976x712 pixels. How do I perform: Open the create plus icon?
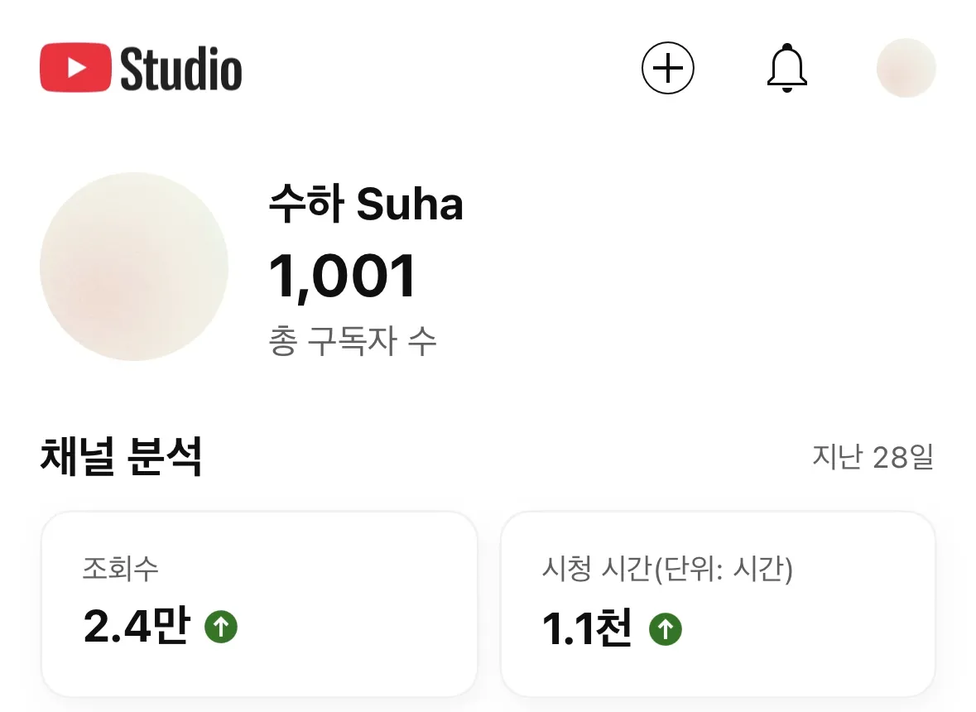tap(668, 68)
